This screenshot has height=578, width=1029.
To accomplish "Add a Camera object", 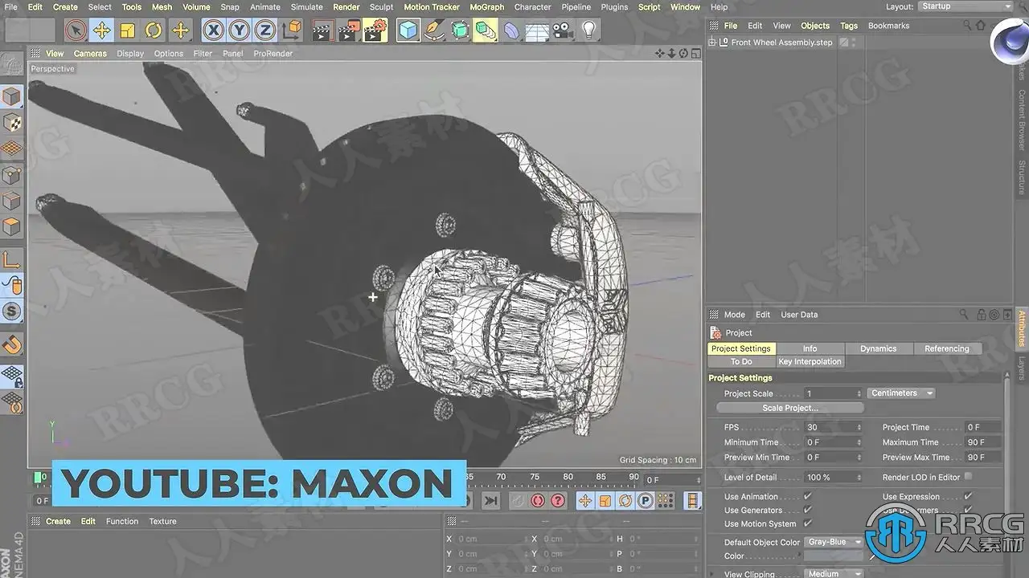I will coord(564,31).
